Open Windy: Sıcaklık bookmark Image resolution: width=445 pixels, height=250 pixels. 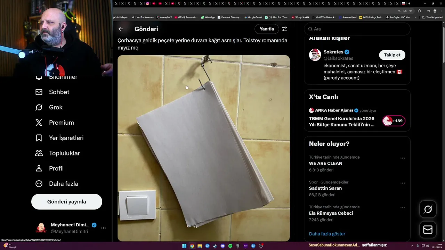(300, 17)
